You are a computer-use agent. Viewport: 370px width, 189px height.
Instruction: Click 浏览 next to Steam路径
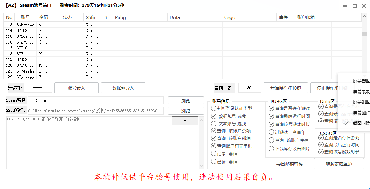point(186,100)
